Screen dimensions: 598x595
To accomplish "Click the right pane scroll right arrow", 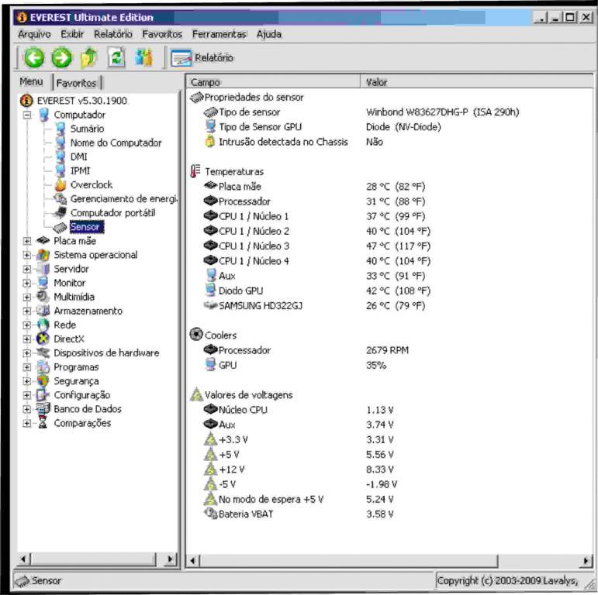I will point(586,561).
